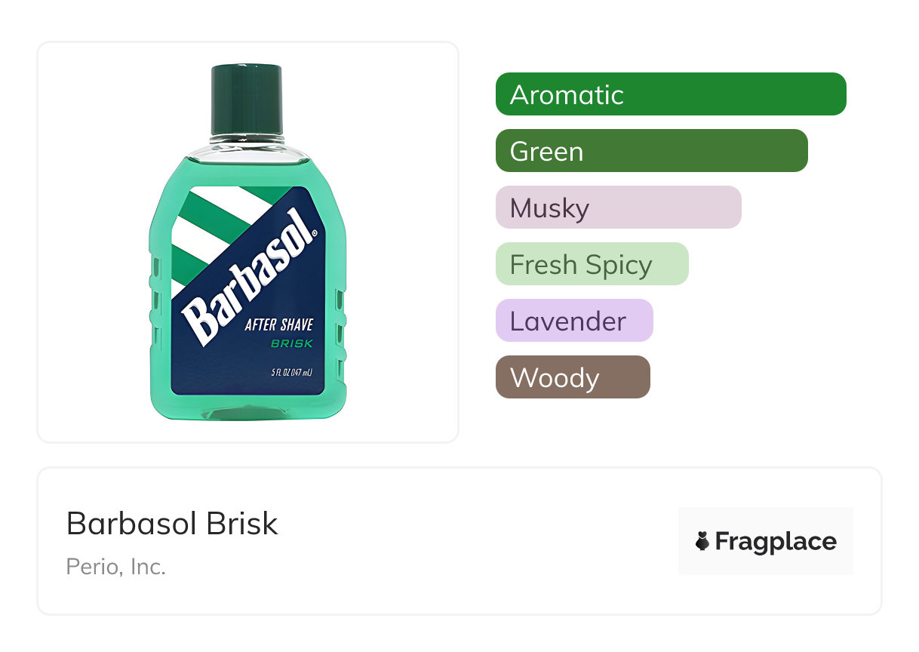Click the AFTER SHAVE text on the bottle
The height and width of the screenshot is (652, 919).
click(278, 325)
